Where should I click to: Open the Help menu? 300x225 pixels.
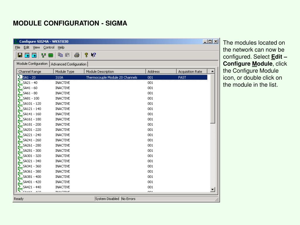click(x=61, y=47)
